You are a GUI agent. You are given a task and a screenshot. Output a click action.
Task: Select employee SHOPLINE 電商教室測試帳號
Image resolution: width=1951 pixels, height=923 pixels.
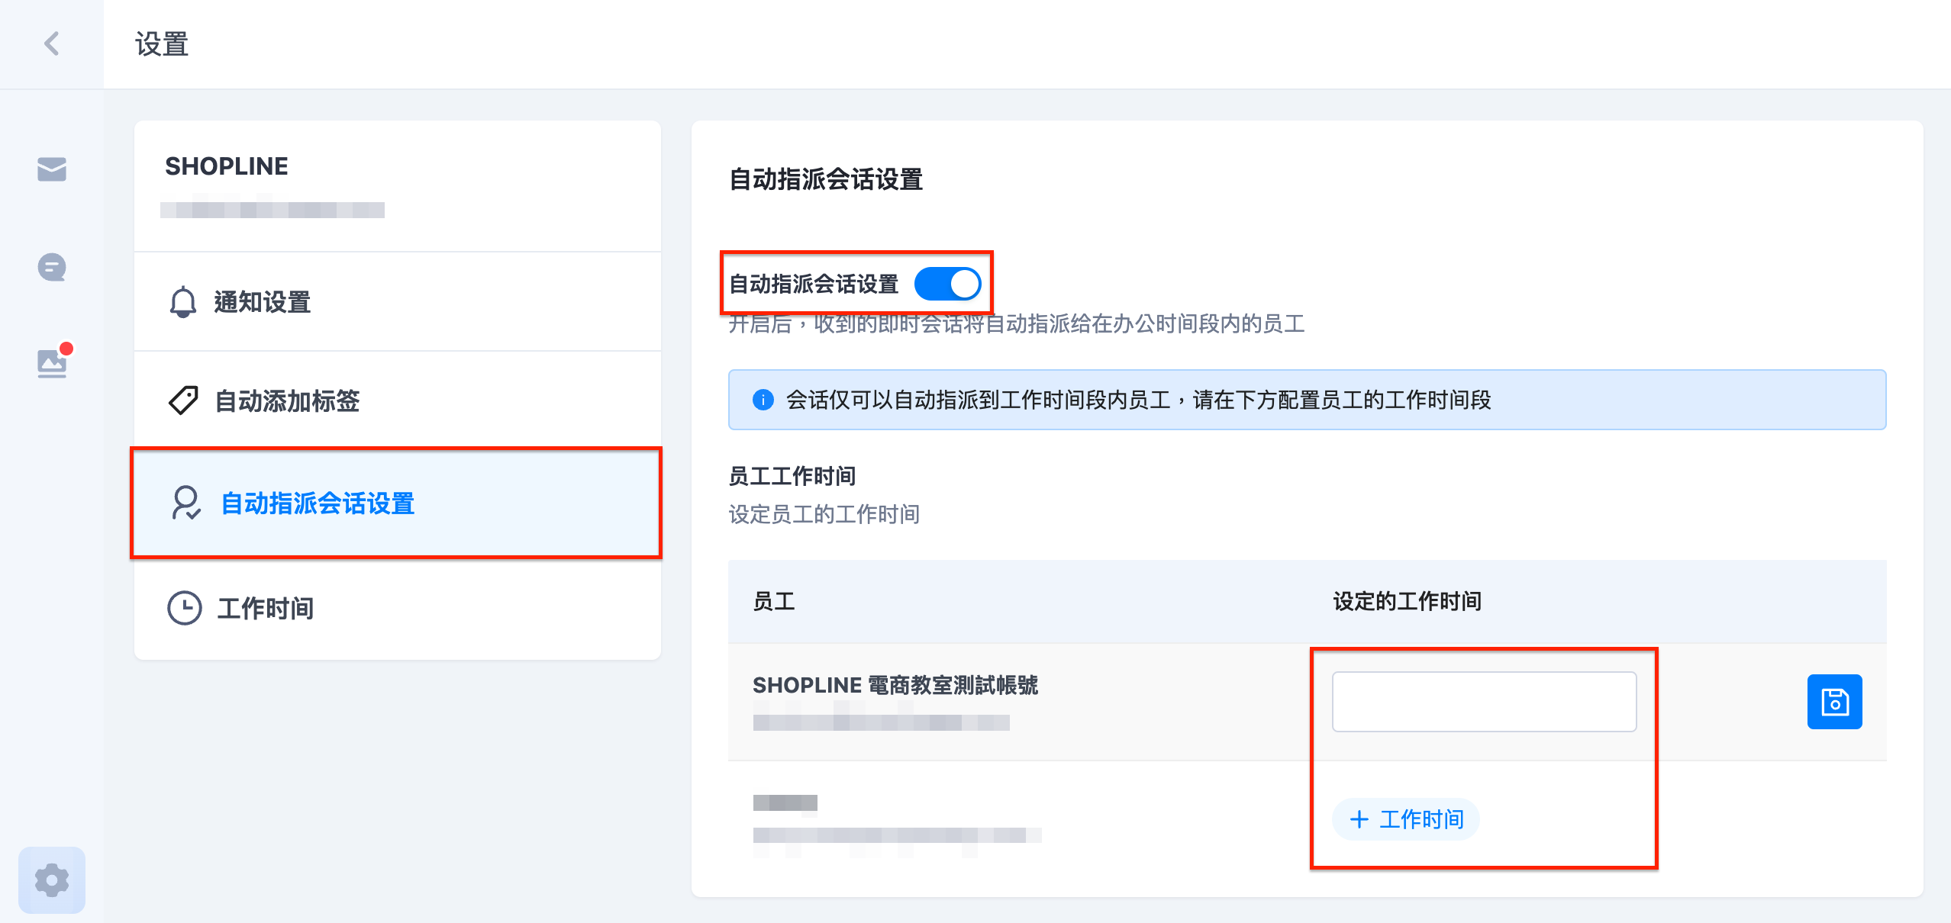895,685
